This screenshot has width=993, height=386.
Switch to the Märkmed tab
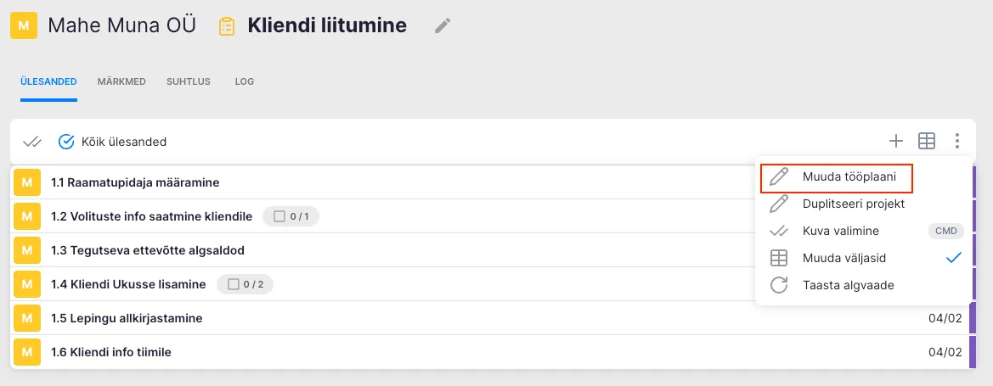coord(121,81)
